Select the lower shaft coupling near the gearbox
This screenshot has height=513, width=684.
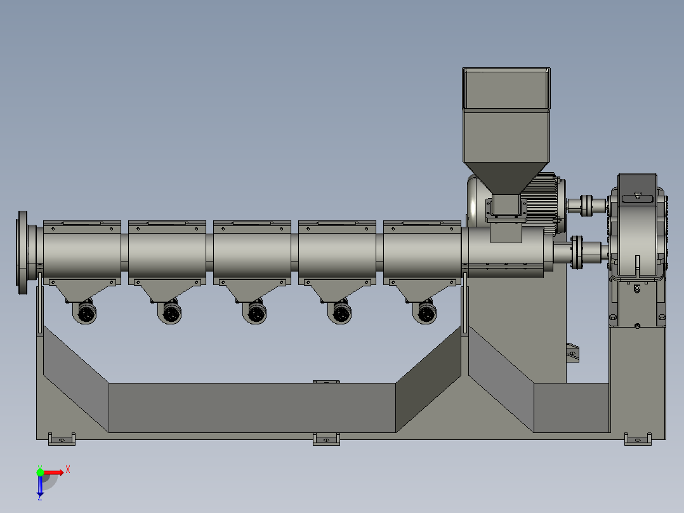click(577, 252)
